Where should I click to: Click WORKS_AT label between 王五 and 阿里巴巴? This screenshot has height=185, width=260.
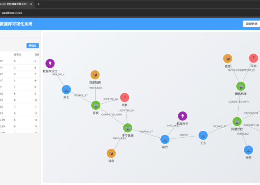coord(220,126)
